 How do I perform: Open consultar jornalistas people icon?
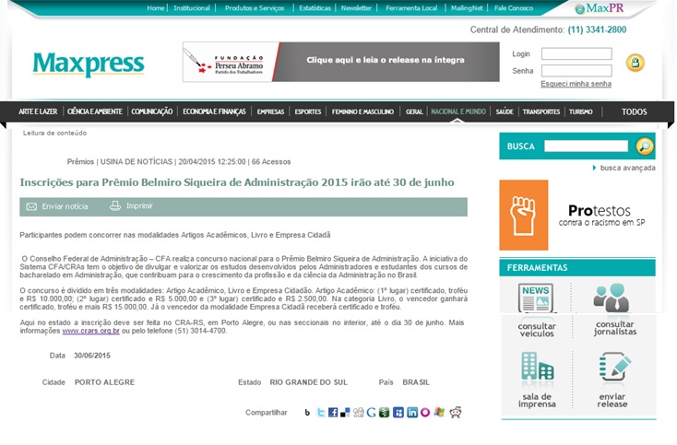click(x=611, y=298)
